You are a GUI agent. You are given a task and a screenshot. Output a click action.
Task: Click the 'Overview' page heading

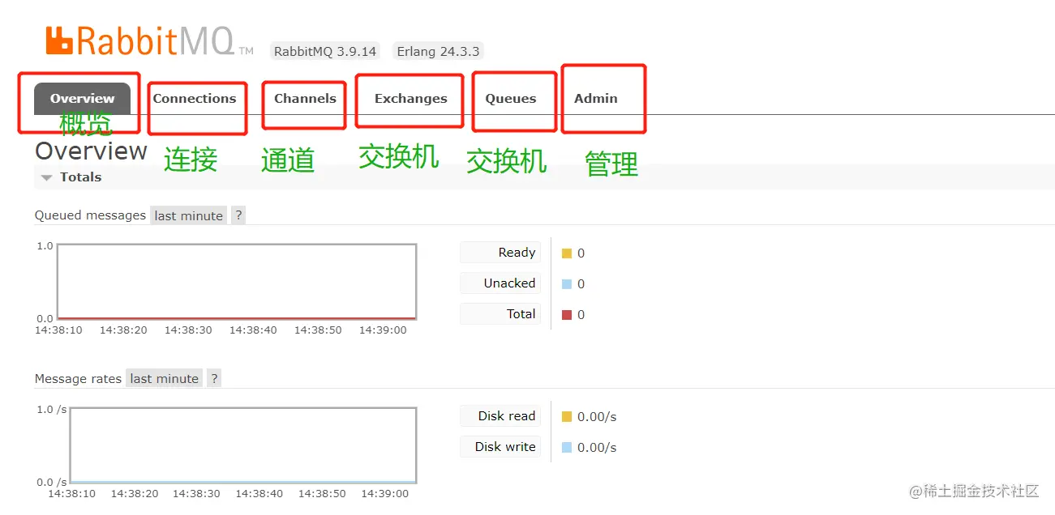[91, 151]
